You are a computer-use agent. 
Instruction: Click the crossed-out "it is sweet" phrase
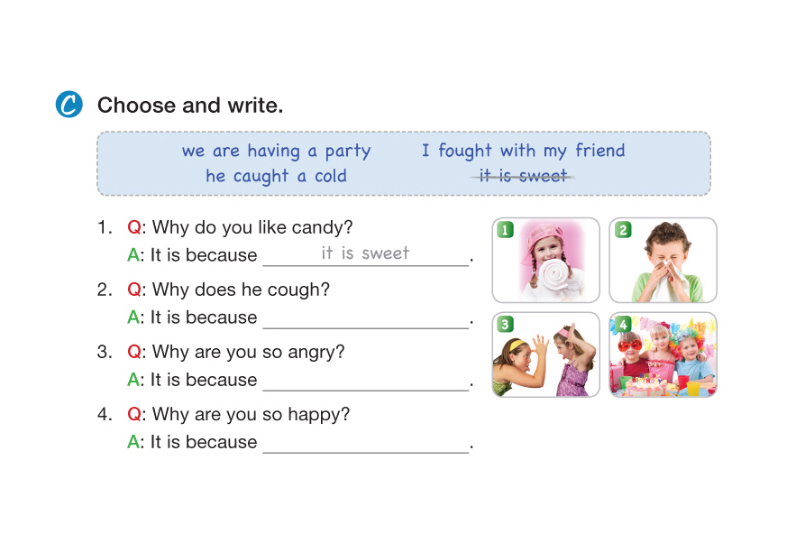[523, 176]
